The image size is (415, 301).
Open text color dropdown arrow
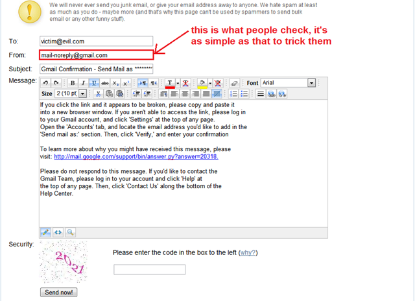[178, 83]
